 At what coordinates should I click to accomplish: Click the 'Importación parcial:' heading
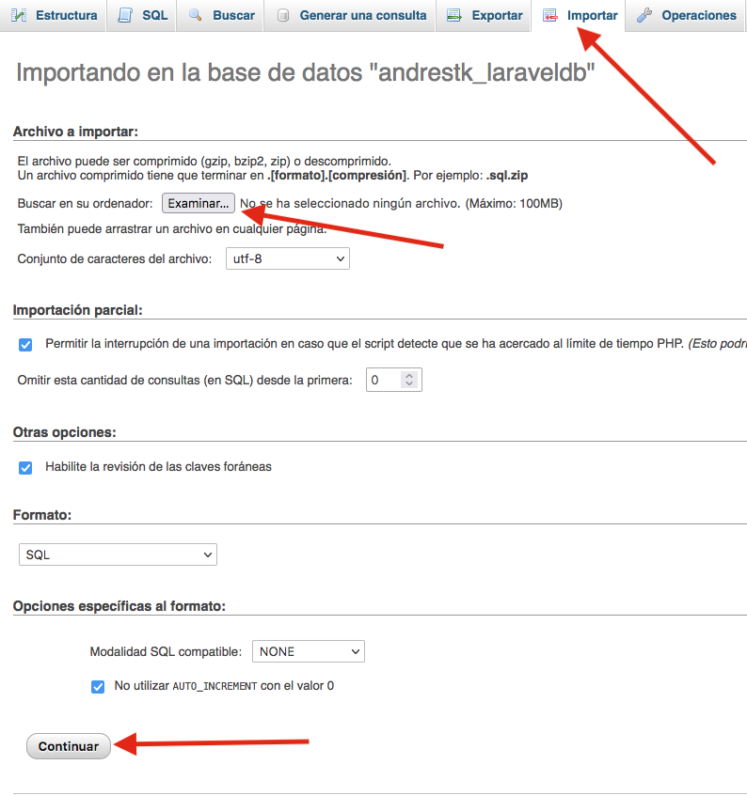click(78, 310)
